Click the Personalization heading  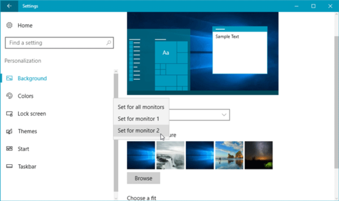[23, 61]
